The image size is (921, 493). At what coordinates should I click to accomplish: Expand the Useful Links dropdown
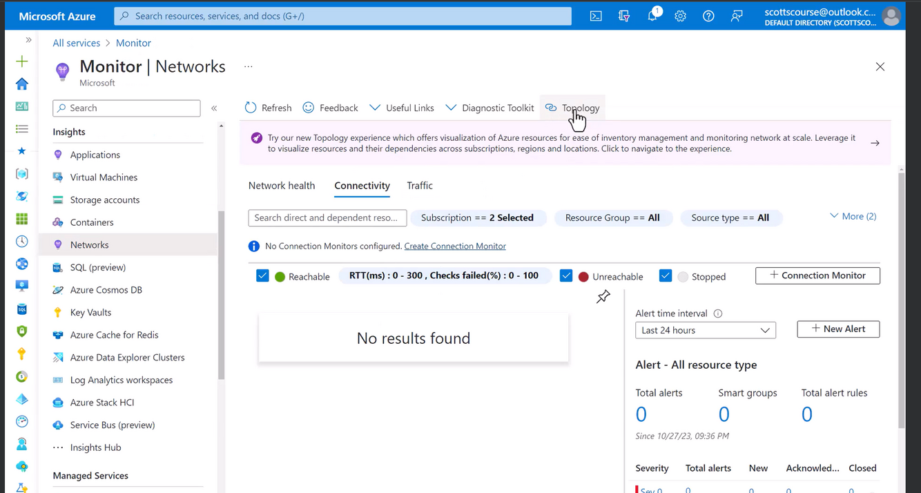402,108
